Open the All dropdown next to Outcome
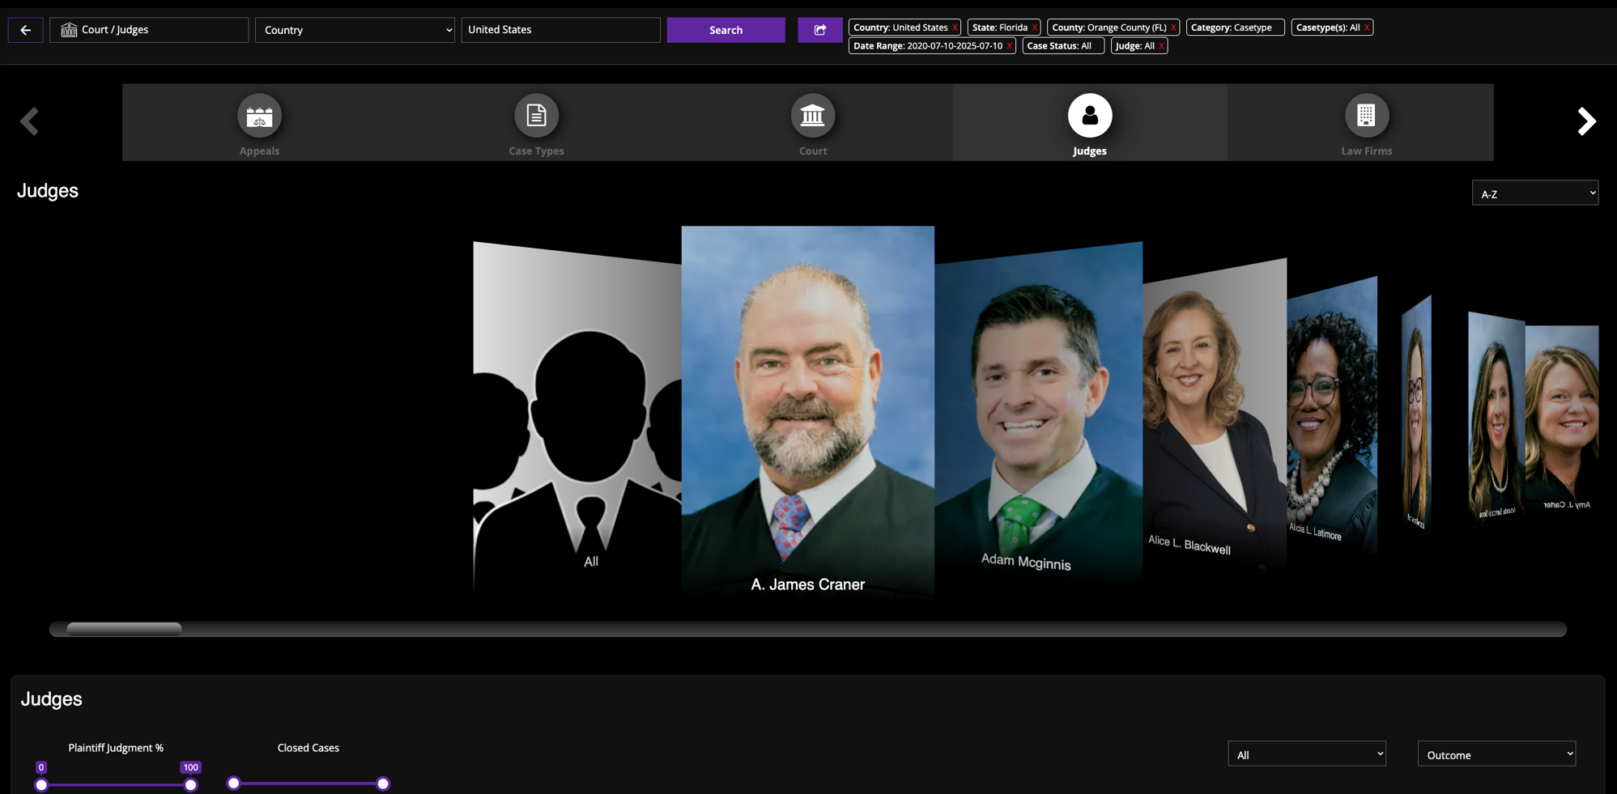Screen dimensions: 1617x794 [1305, 754]
